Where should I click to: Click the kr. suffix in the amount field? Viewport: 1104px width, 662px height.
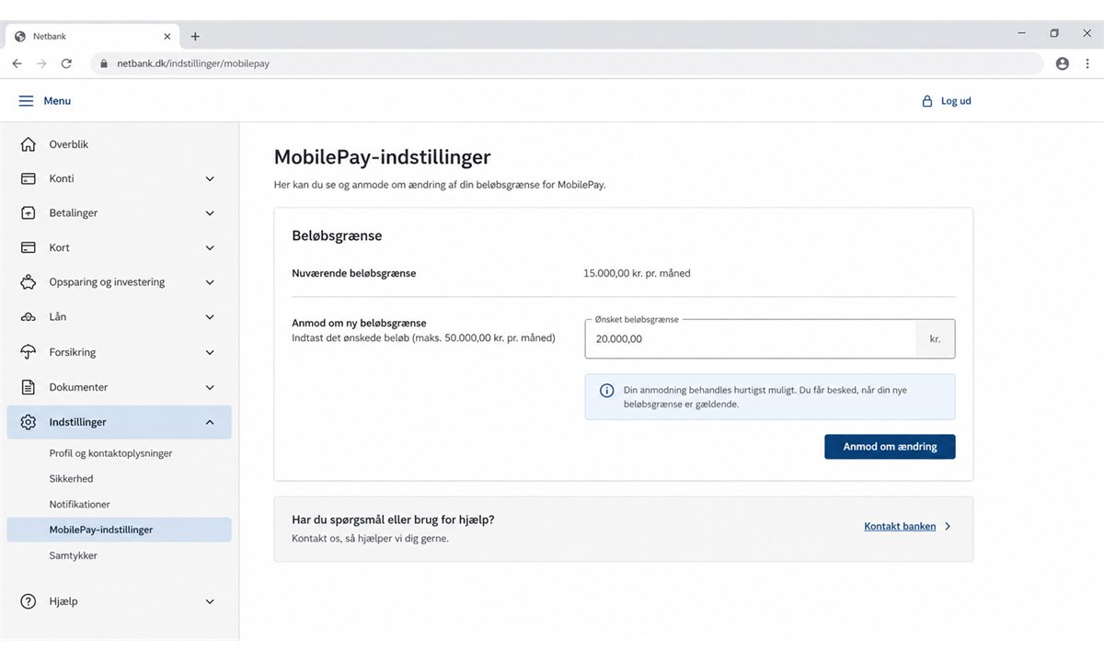[x=936, y=339]
